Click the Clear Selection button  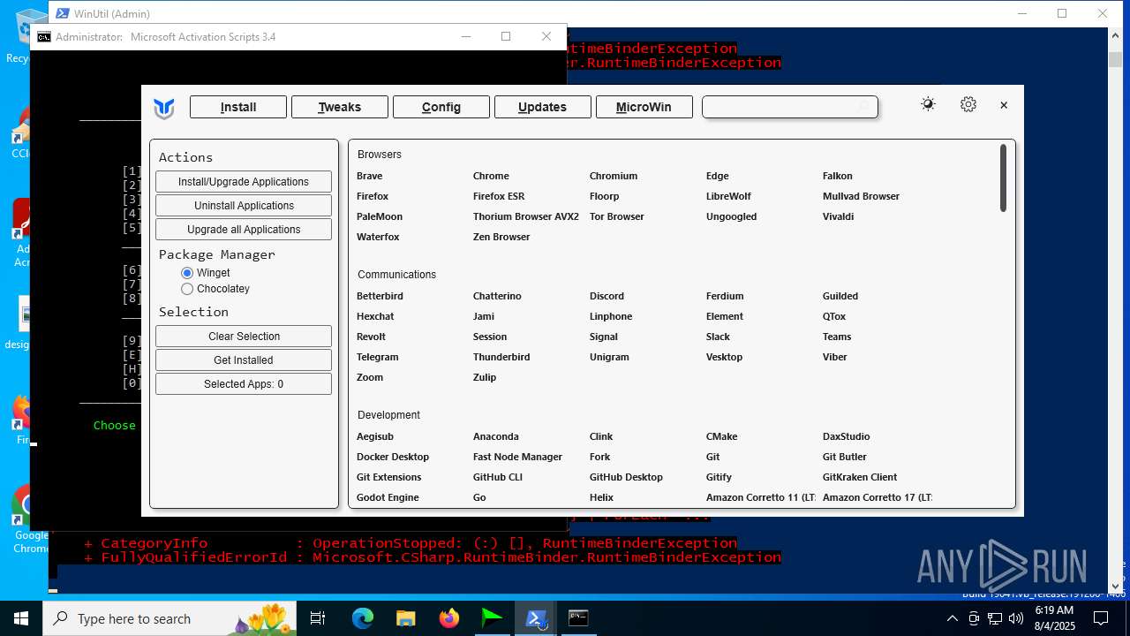pos(244,337)
